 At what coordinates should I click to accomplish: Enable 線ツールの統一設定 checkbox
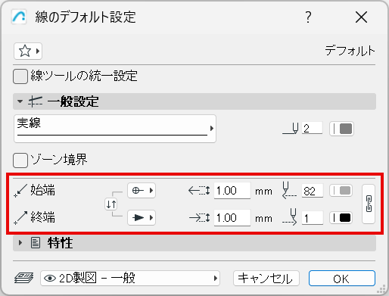pos(20,76)
